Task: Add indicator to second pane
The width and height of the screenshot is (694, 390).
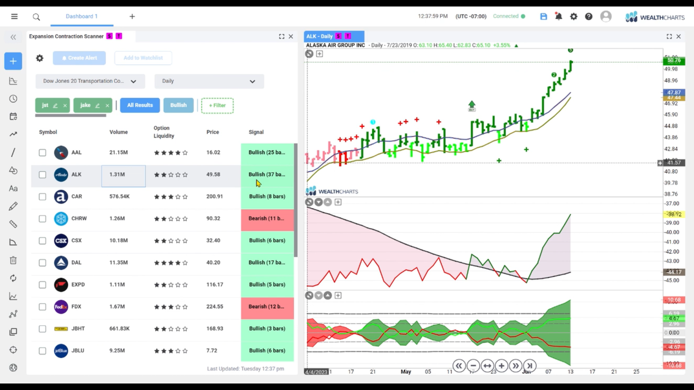Action: click(338, 202)
